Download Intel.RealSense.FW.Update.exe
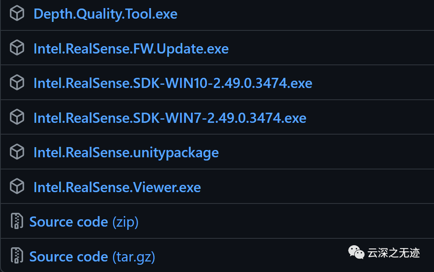 click(131, 49)
